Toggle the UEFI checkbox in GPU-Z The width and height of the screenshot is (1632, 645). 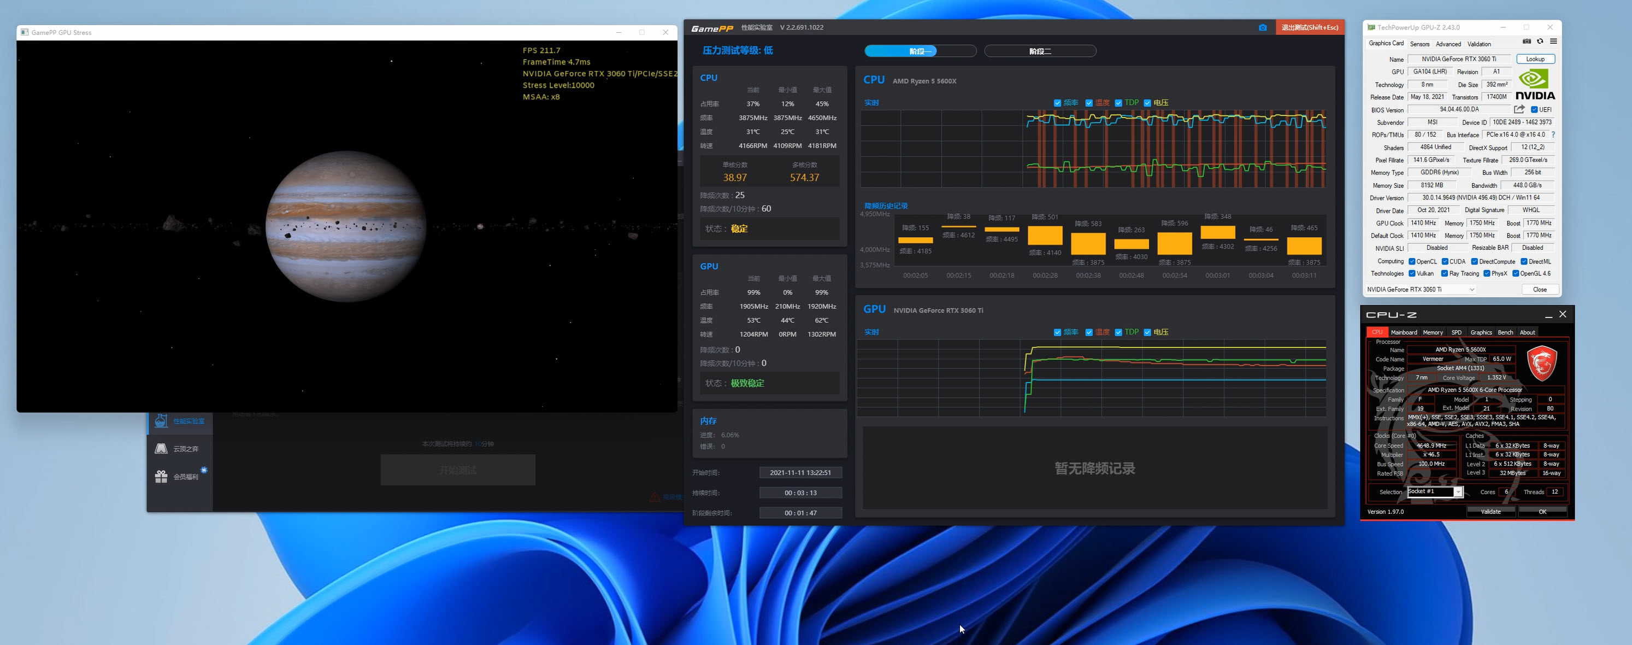point(1534,110)
